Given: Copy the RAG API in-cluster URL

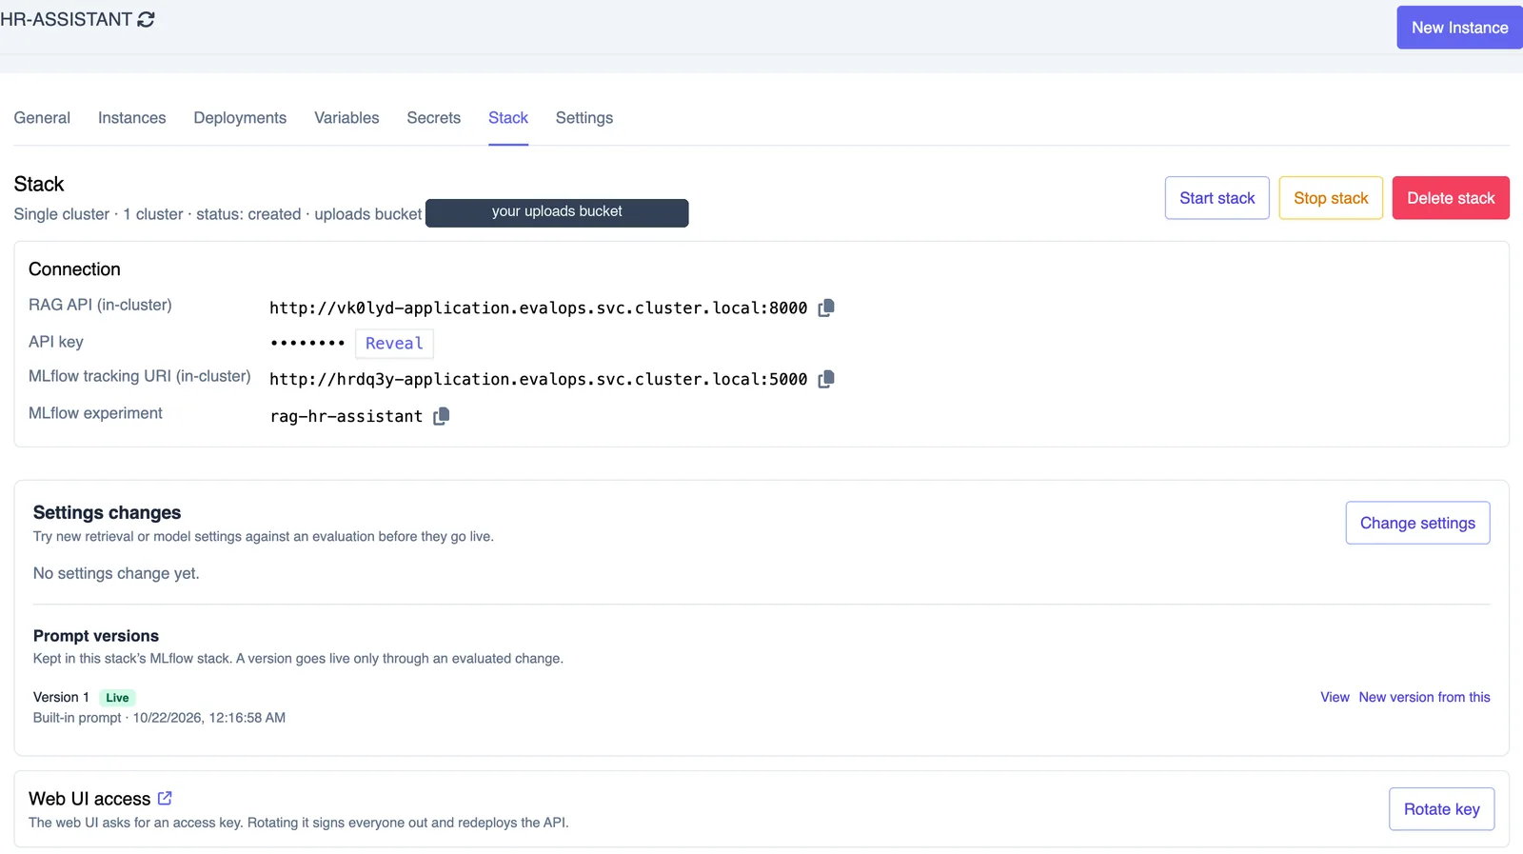Looking at the screenshot, I should 826,308.
